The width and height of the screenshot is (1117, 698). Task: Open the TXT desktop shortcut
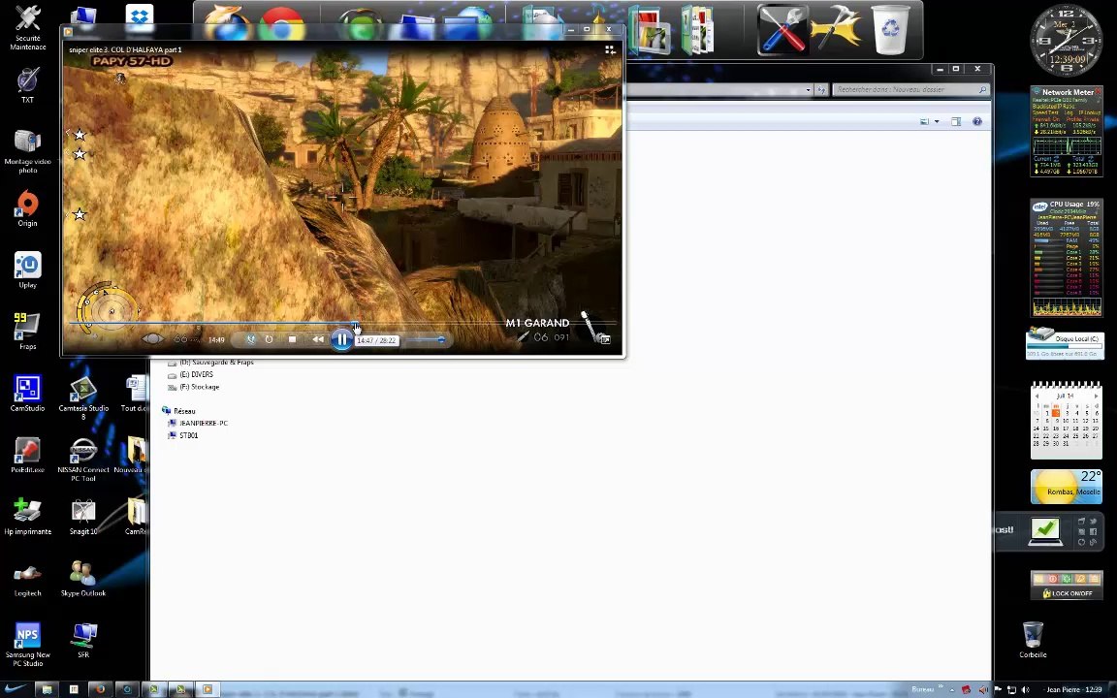click(27, 85)
